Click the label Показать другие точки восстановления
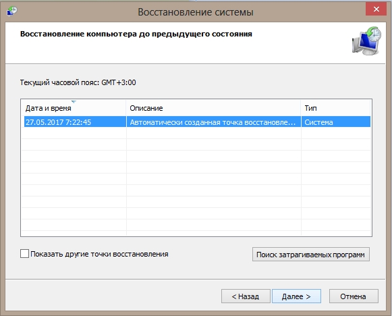Viewport: 392px width, 316px height. pos(99,254)
